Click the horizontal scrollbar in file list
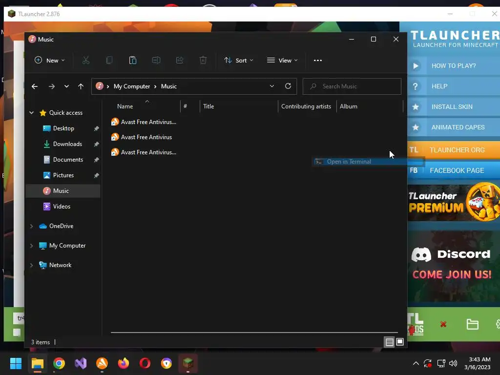This screenshot has height=375, width=500. click(x=254, y=333)
